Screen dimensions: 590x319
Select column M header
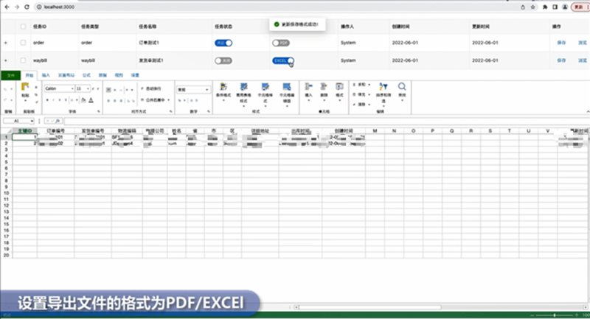tap(375, 130)
